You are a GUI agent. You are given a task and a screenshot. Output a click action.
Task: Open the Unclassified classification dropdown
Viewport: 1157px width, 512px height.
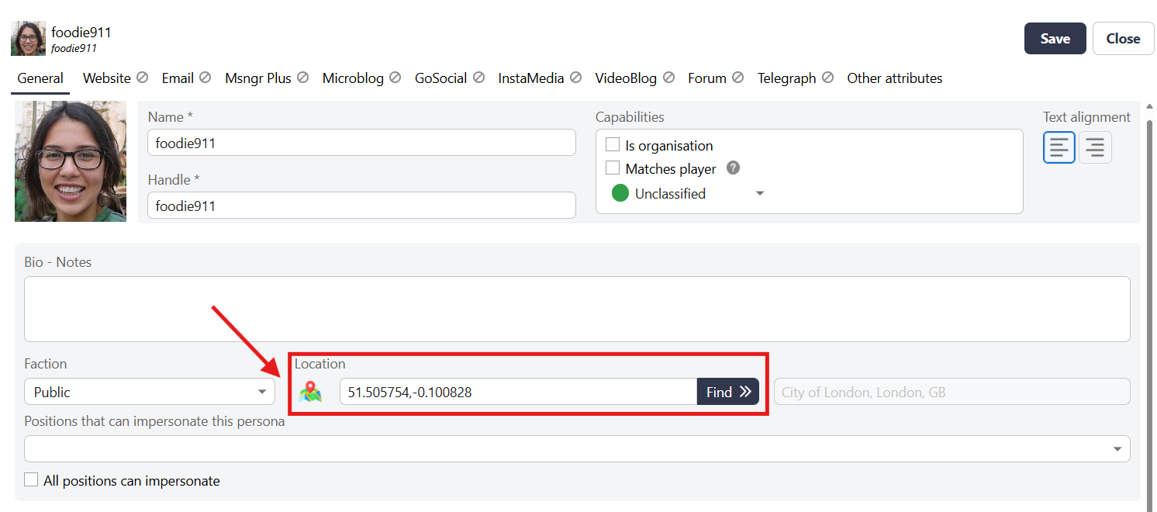pyautogui.click(x=760, y=194)
